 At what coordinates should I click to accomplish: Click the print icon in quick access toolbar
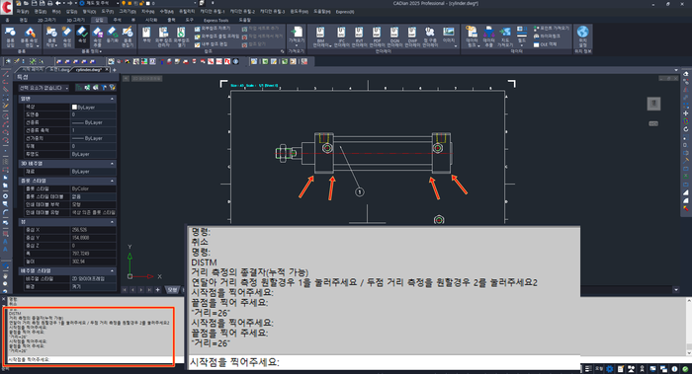49,3
